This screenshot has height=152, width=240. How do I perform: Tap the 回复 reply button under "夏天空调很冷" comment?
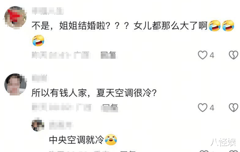pos(110,108)
